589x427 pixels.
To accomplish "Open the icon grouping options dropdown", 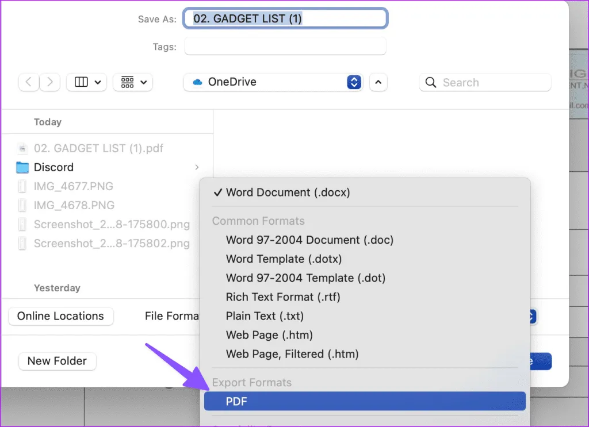I will (x=133, y=82).
